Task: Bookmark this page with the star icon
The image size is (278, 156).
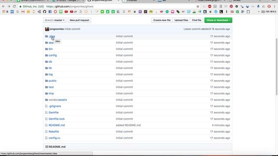Action: coord(198,6)
